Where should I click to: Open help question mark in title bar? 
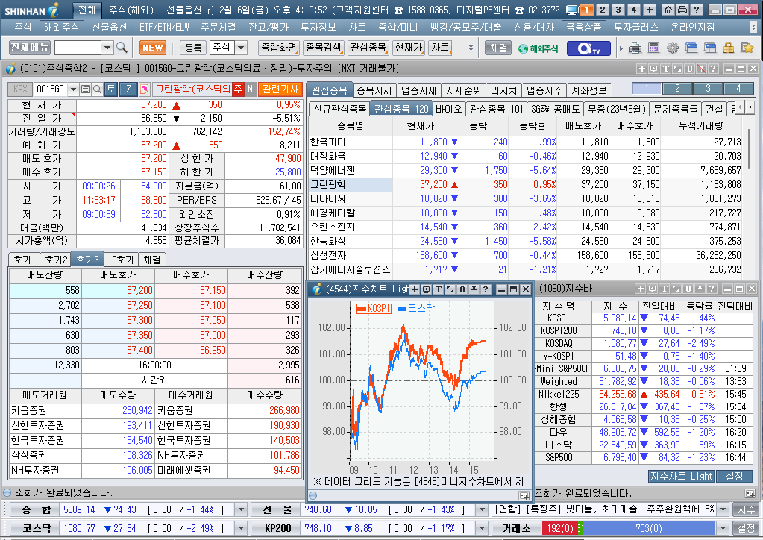pos(697,9)
